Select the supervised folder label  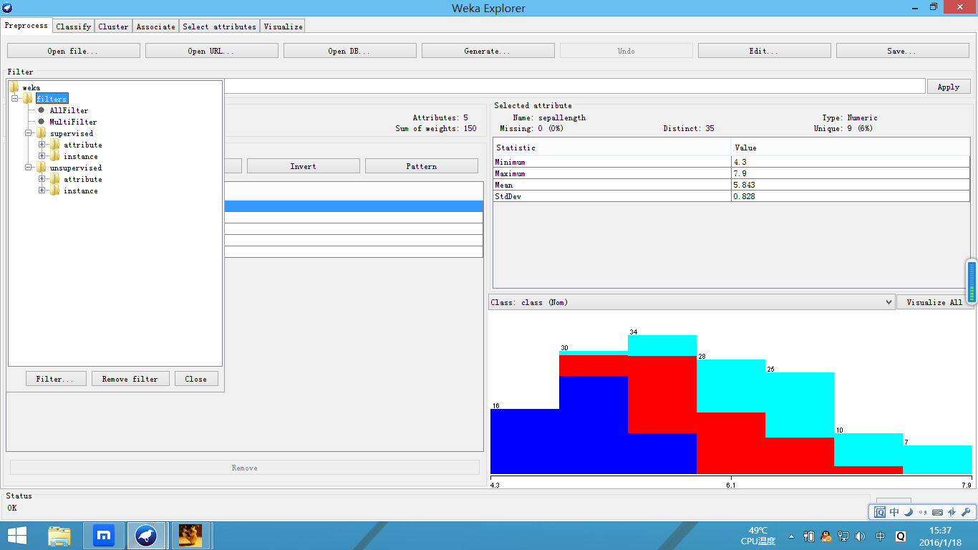pos(72,133)
